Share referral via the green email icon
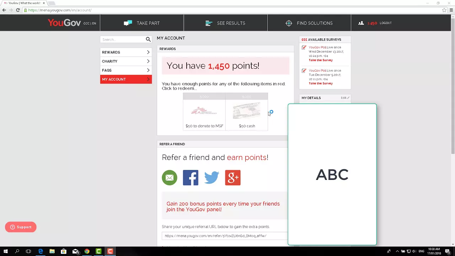455x256 pixels. click(x=170, y=177)
